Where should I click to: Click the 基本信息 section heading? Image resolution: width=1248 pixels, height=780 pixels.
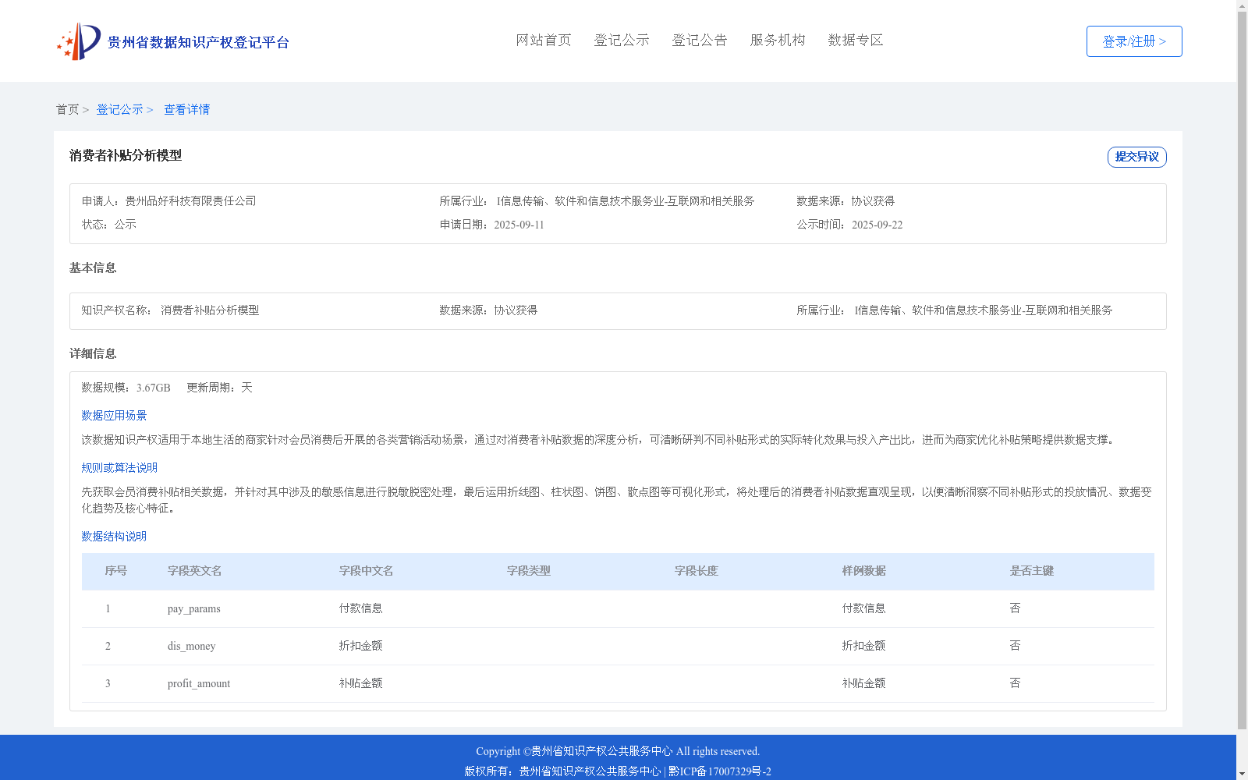[93, 268]
